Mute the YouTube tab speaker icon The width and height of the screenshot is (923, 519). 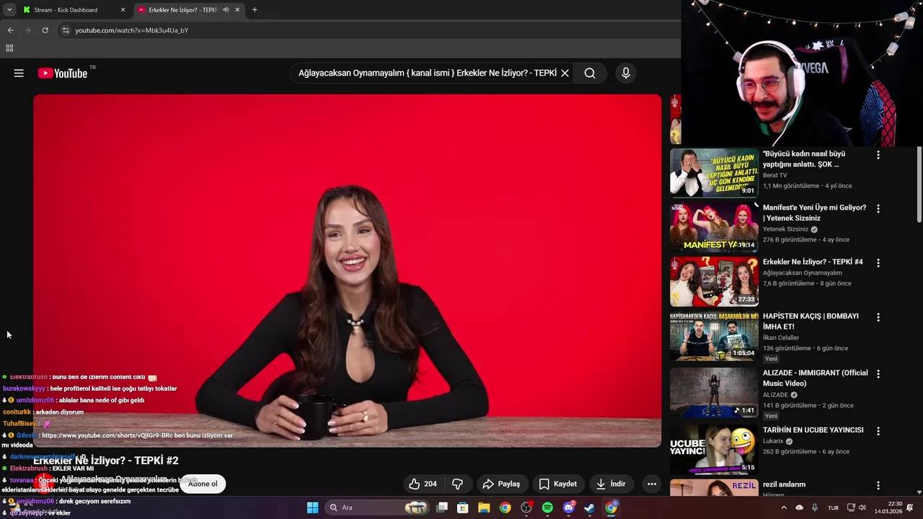[226, 9]
